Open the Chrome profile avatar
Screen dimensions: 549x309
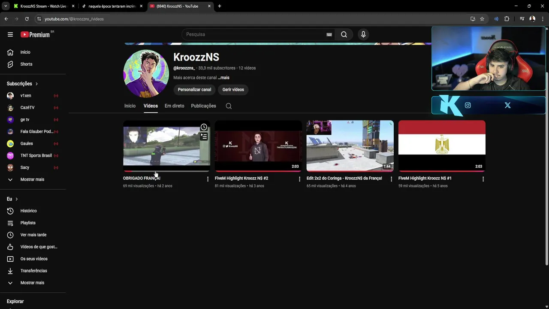pos(532,19)
